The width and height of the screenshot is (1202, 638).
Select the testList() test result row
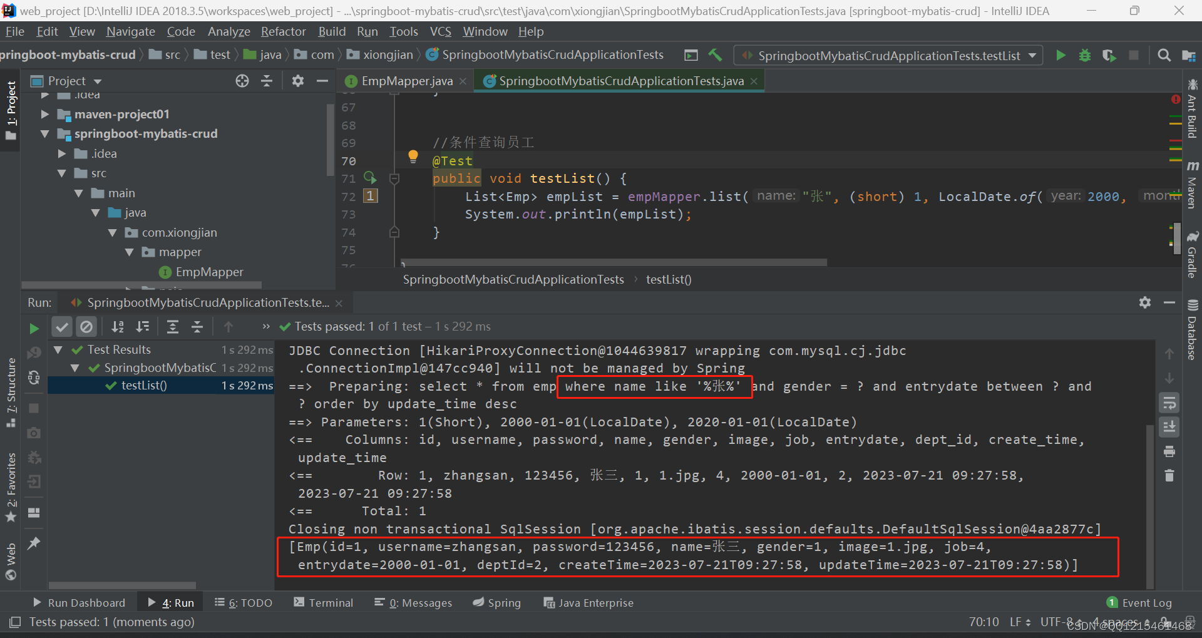[161, 386]
